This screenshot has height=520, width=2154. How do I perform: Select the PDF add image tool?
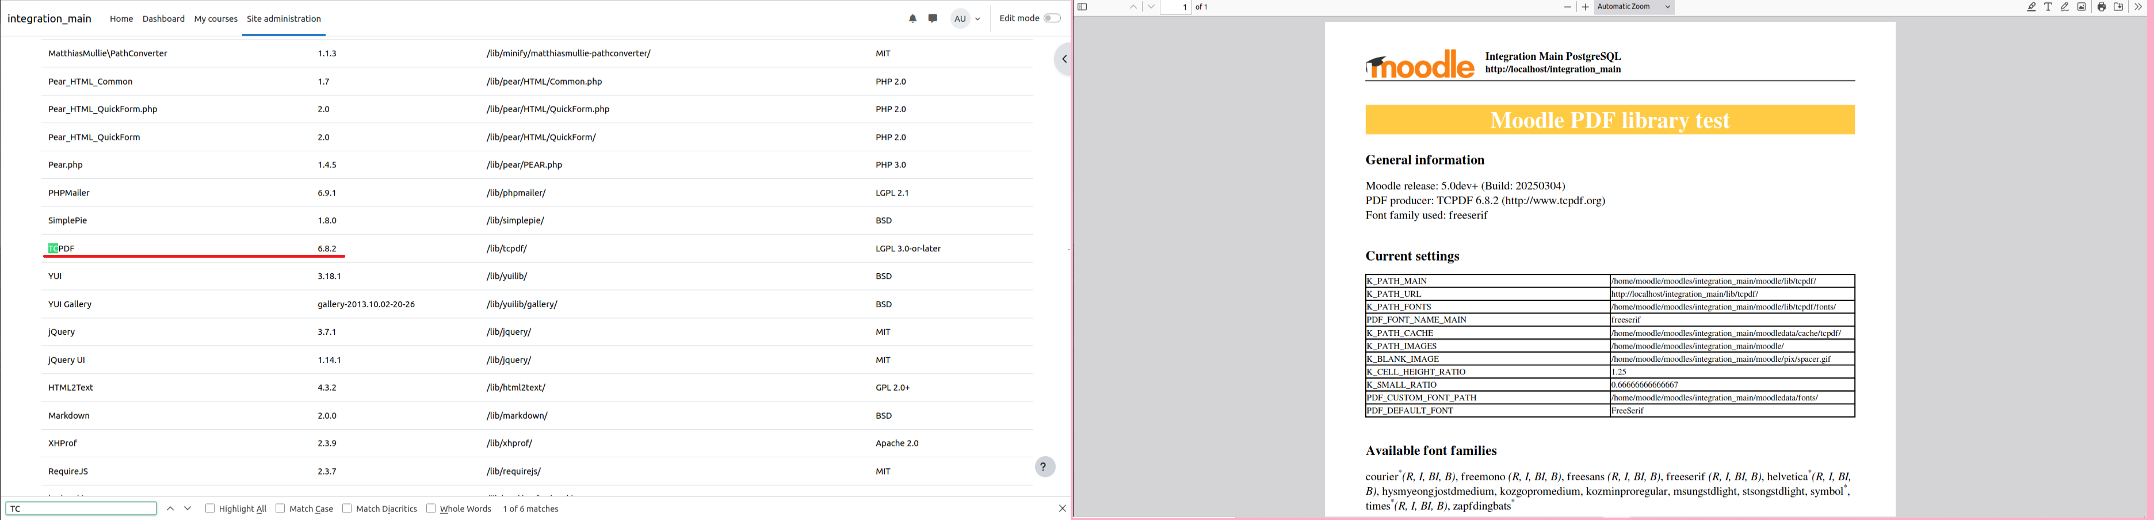click(2082, 7)
